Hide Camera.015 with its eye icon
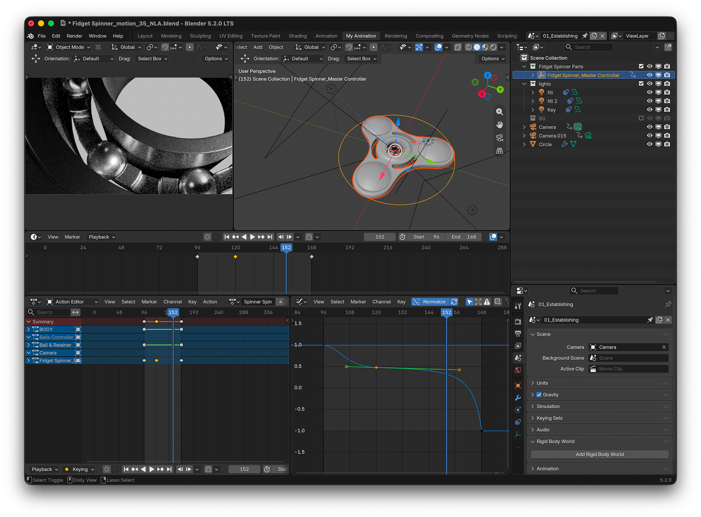The height and width of the screenshot is (517, 701). tap(650, 135)
